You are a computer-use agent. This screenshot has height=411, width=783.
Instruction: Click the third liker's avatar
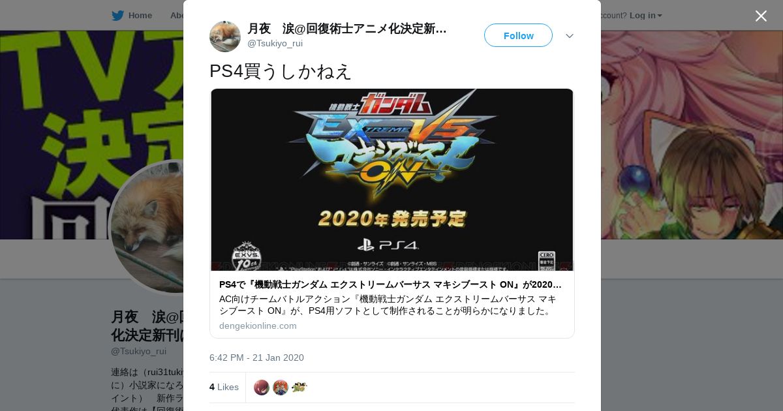[299, 388]
